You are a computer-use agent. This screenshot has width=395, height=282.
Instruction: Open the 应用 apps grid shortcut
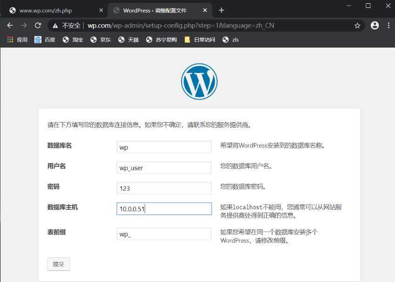point(17,40)
